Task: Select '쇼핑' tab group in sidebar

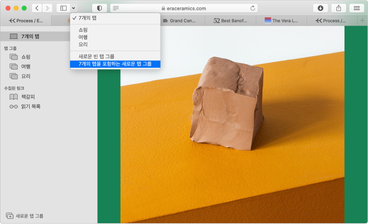Action: point(26,57)
